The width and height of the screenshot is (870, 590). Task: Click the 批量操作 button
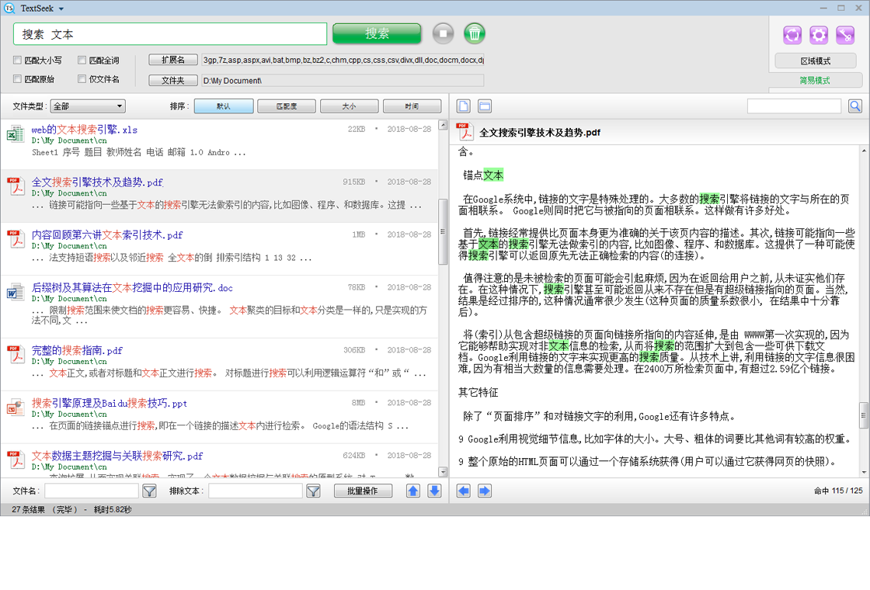(x=363, y=491)
